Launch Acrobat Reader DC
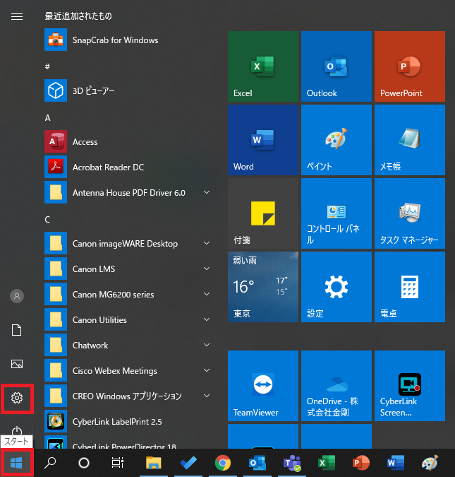Screen dimensions: 455x477 pos(128,167)
